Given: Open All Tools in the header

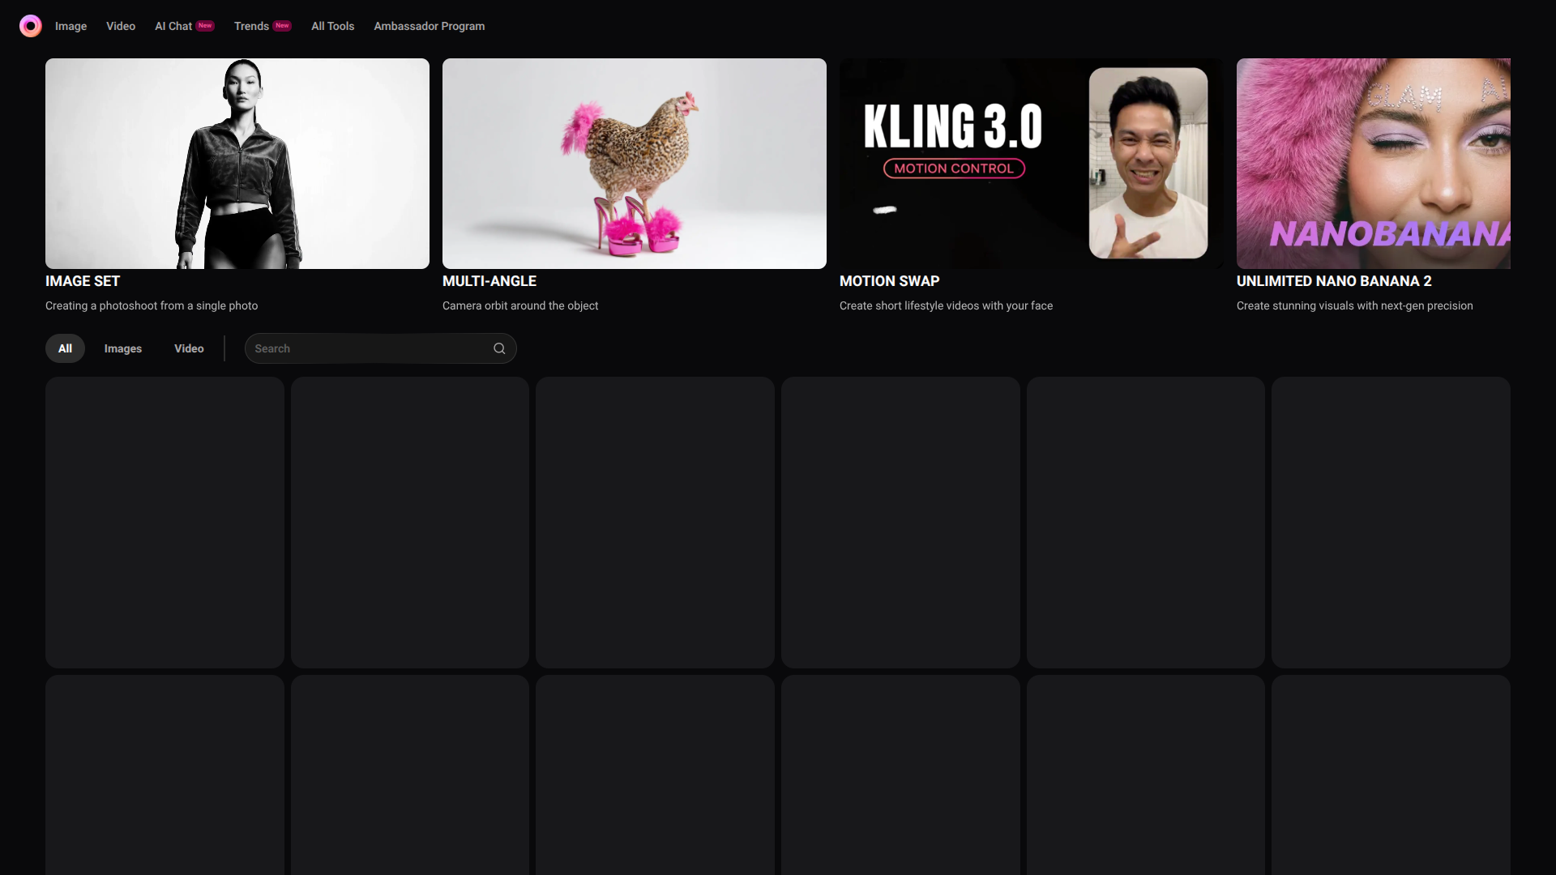Looking at the screenshot, I should pyautogui.click(x=332, y=26).
